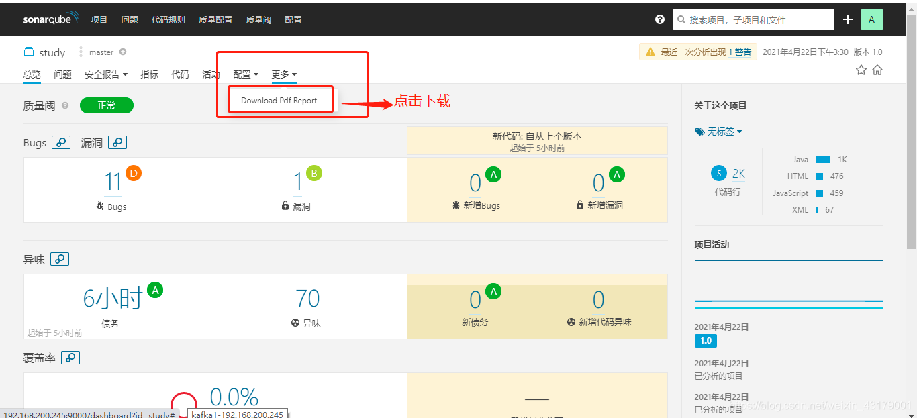Click the A rating badge for debt 6小时
Image resolution: width=917 pixels, height=418 pixels.
[x=156, y=291]
